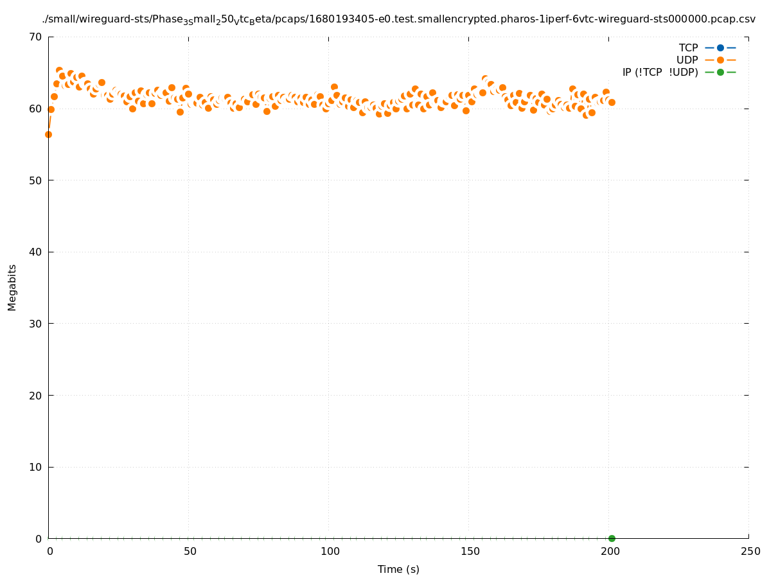The width and height of the screenshot is (769, 578).
Task: Click the orange UDP legend marker
Action: click(720, 60)
